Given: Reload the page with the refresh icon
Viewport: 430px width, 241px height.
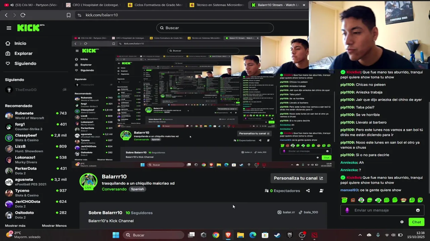Looking at the screenshot, I should click(x=23, y=15).
